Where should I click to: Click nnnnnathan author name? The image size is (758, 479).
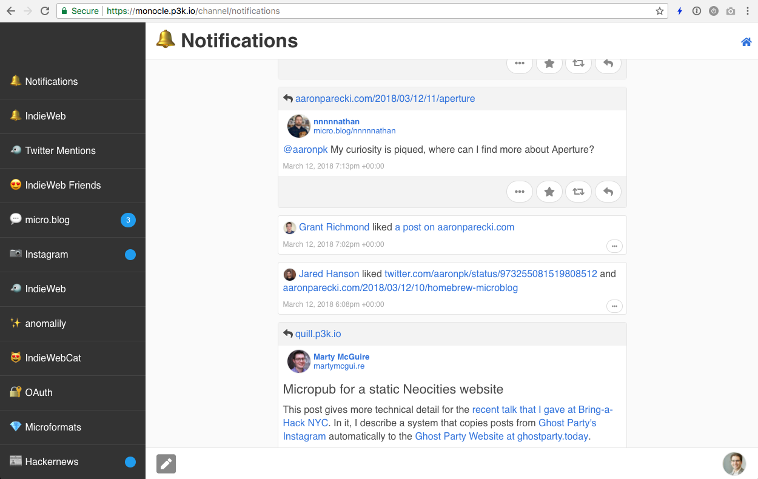(x=337, y=121)
